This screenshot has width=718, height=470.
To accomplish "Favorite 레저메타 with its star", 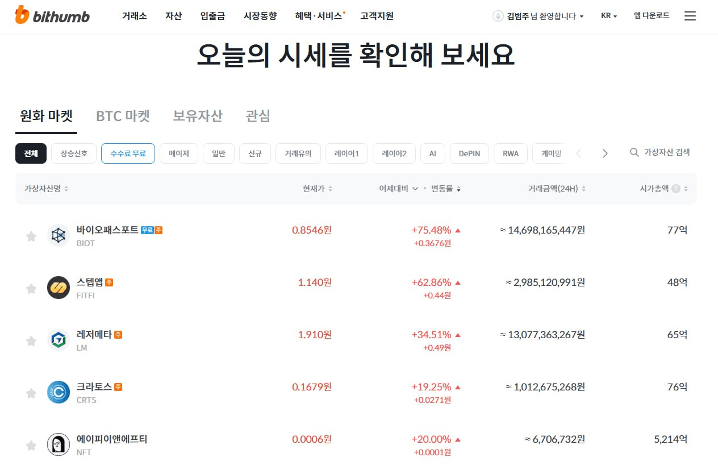I will (31, 341).
